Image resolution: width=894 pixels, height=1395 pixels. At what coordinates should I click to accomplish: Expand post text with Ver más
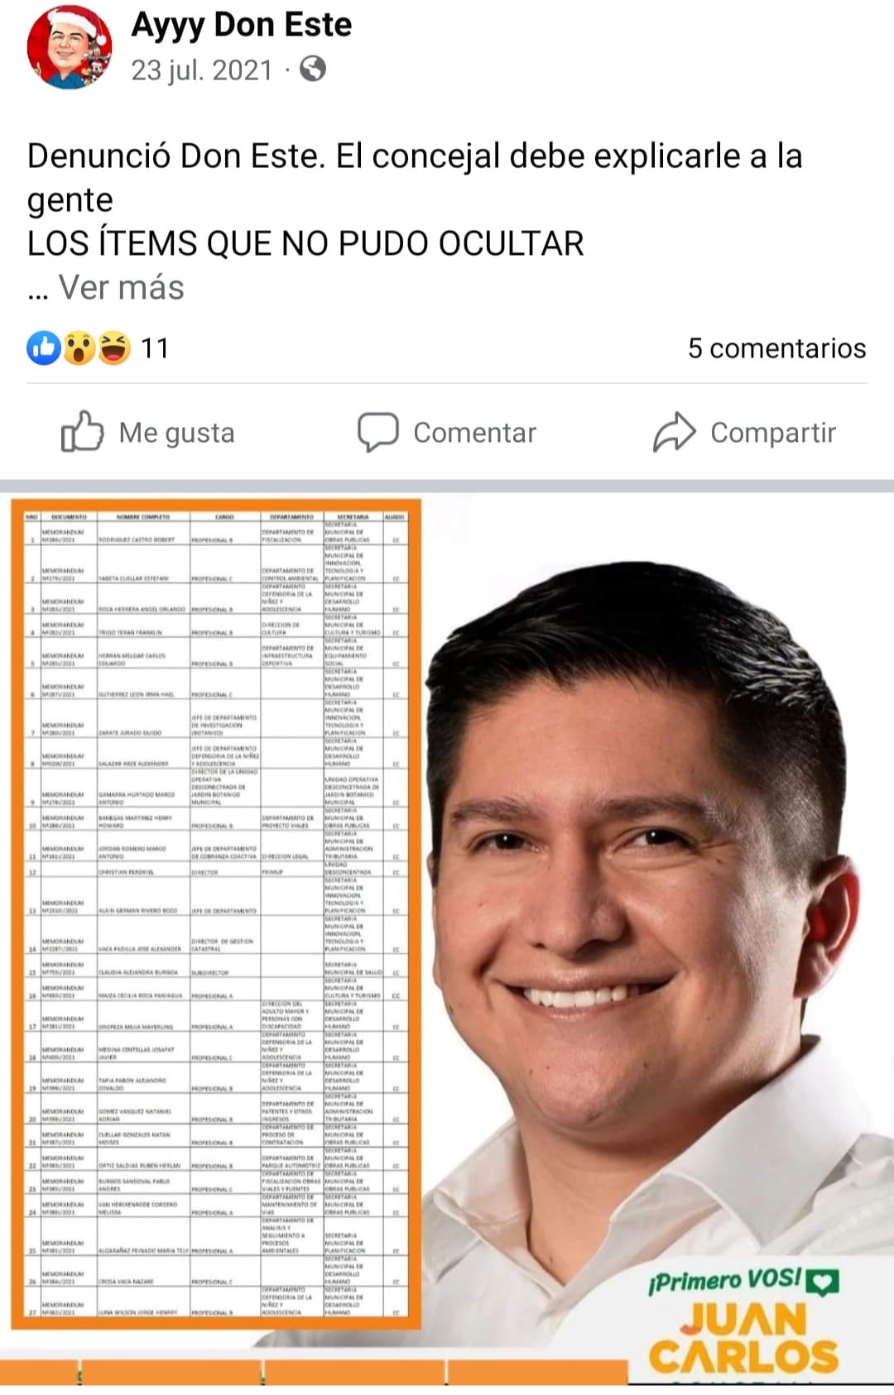click(x=121, y=287)
